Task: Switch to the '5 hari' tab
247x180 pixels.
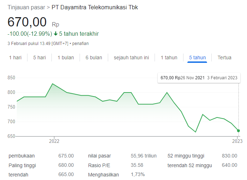Action: tap(39, 57)
